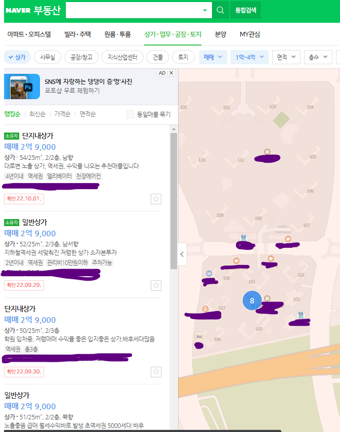The height and width of the screenshot is (432, 340).
Task: Click the 일반상가 51/25m² listing title
Action: tap(17, 396)
